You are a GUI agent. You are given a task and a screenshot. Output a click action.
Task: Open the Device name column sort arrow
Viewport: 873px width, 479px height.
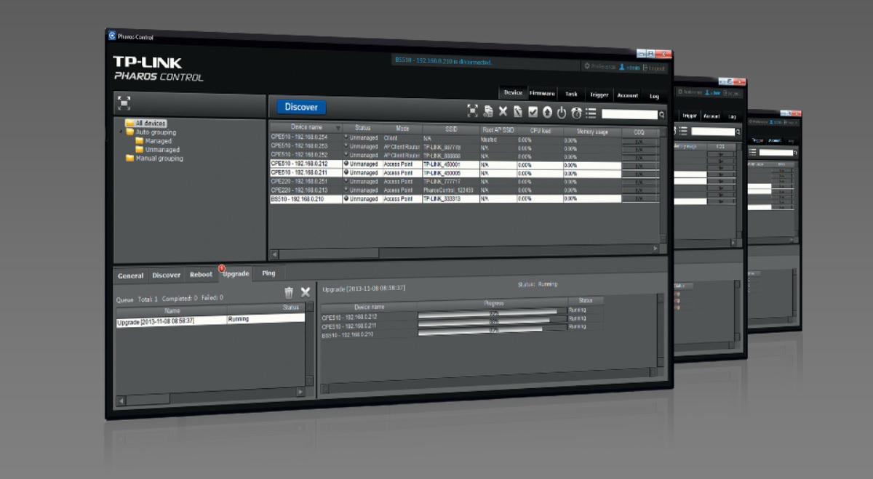click(x=338, y=128)
